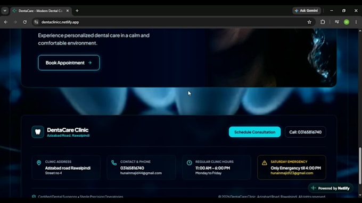362x203 pixels.
Task: Open site information icon in address bar
Action: 36,22
